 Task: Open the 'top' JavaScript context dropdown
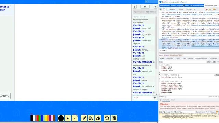[x=170, y=112]
